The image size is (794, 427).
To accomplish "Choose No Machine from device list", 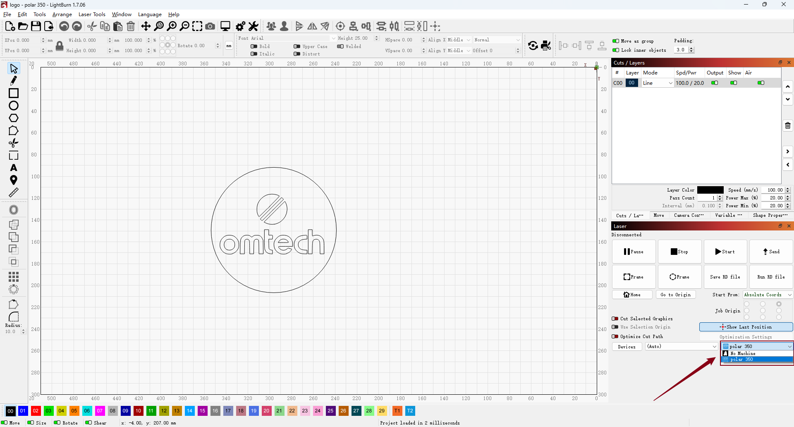I will tap(757, 353).
